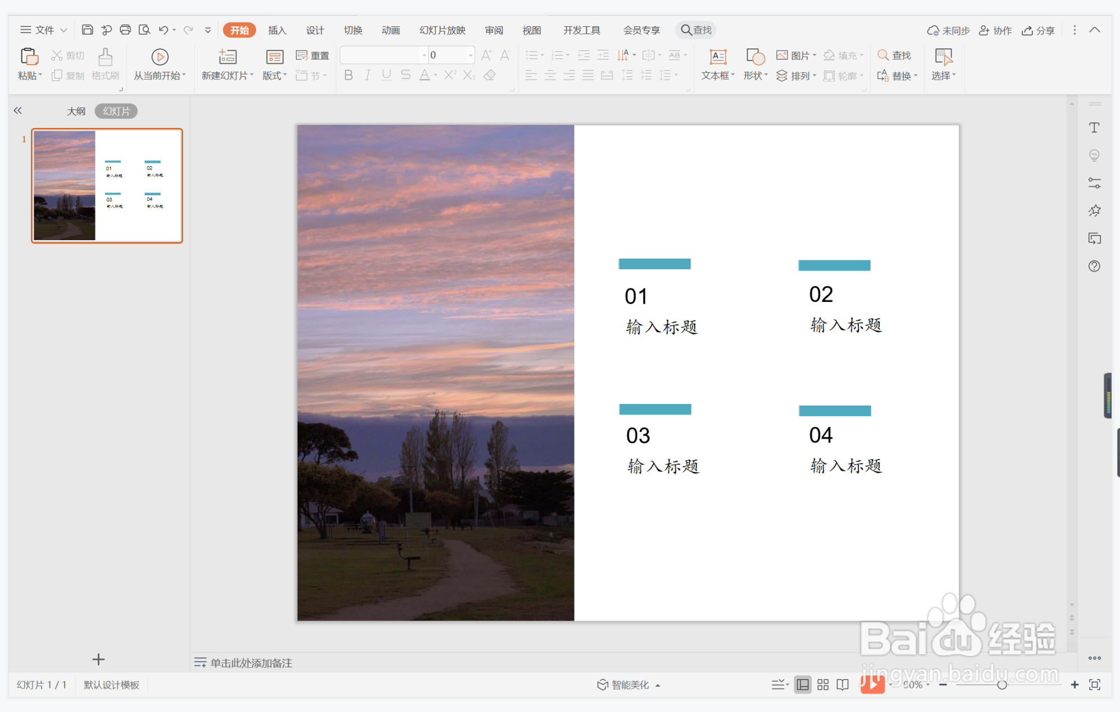Open the 版式 layout dropdown
Screen dimensions: 1120x712
[x=275, y=75]
